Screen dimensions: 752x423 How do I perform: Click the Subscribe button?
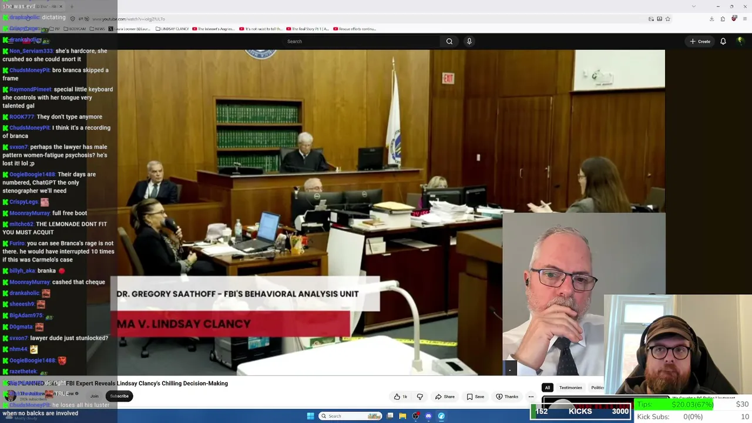tap(119, 396)
